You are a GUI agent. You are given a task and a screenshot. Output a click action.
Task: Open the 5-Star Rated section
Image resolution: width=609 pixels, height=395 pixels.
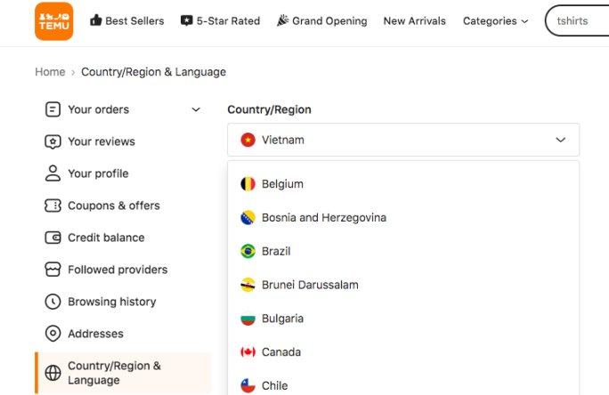(220, 20)
